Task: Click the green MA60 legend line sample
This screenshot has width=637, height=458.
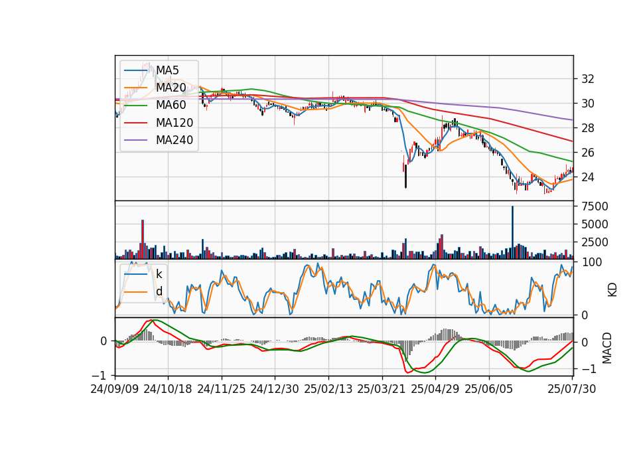Action: pos(135,106)
